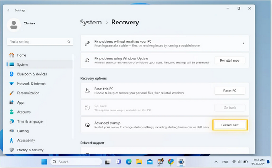Click the Time & language globe icon
Viewport: 272px width, 168px height.
coord(11,121)
